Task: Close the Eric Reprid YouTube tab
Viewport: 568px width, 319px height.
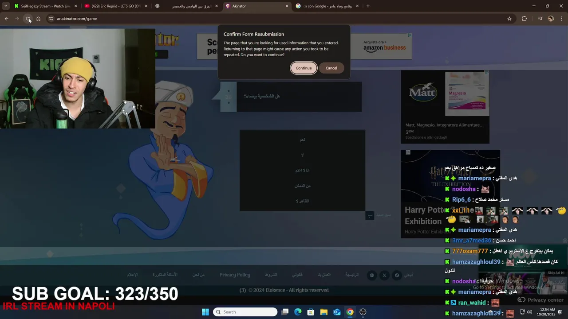Action: (146, 6)
